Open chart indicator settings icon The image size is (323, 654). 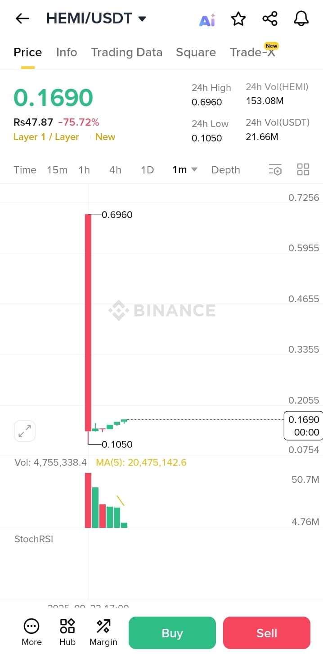click(275, 169)
